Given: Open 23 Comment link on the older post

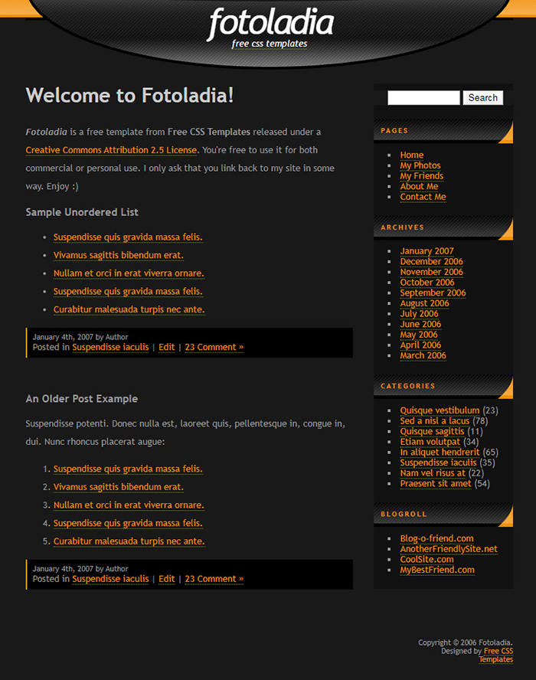Looking at the screenshot, I should click(214, 579).
